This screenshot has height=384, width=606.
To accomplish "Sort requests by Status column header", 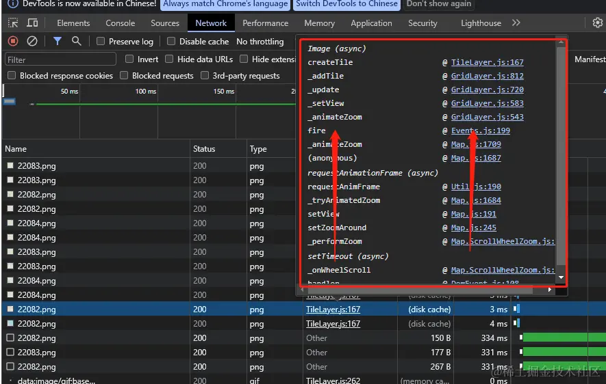I will (x=218, y=149).
